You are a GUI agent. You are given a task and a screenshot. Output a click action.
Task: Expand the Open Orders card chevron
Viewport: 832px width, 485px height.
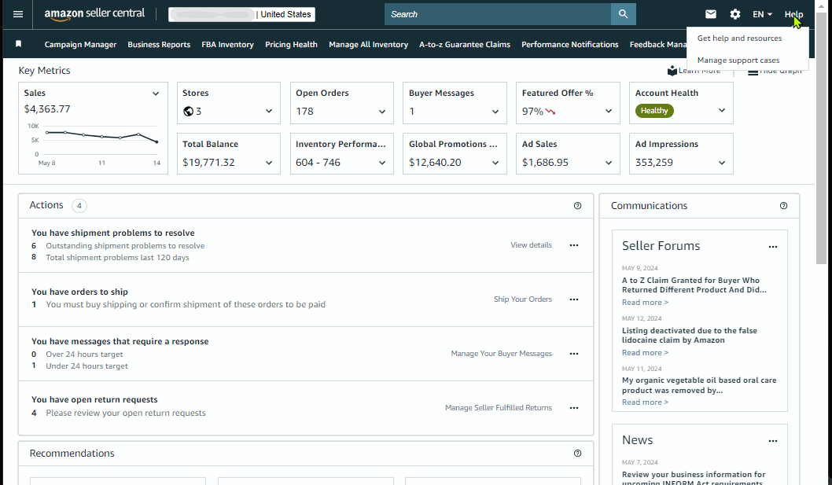coord(382,112)
